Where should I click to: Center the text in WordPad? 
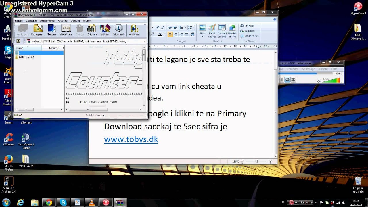(x=176, y=34)
